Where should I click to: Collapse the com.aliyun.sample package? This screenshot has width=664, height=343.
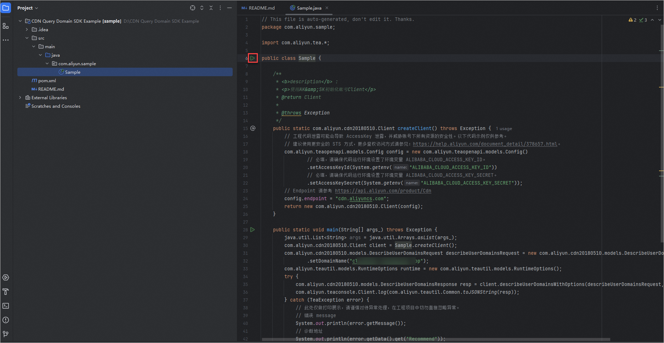tap(47, 64)
